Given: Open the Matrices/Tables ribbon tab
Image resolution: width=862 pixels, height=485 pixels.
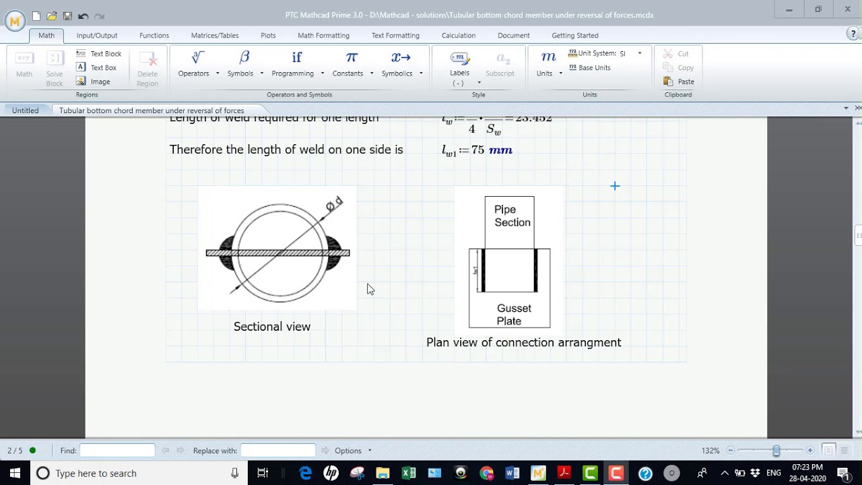Looking at the screenshot, I should pos(215,35).
